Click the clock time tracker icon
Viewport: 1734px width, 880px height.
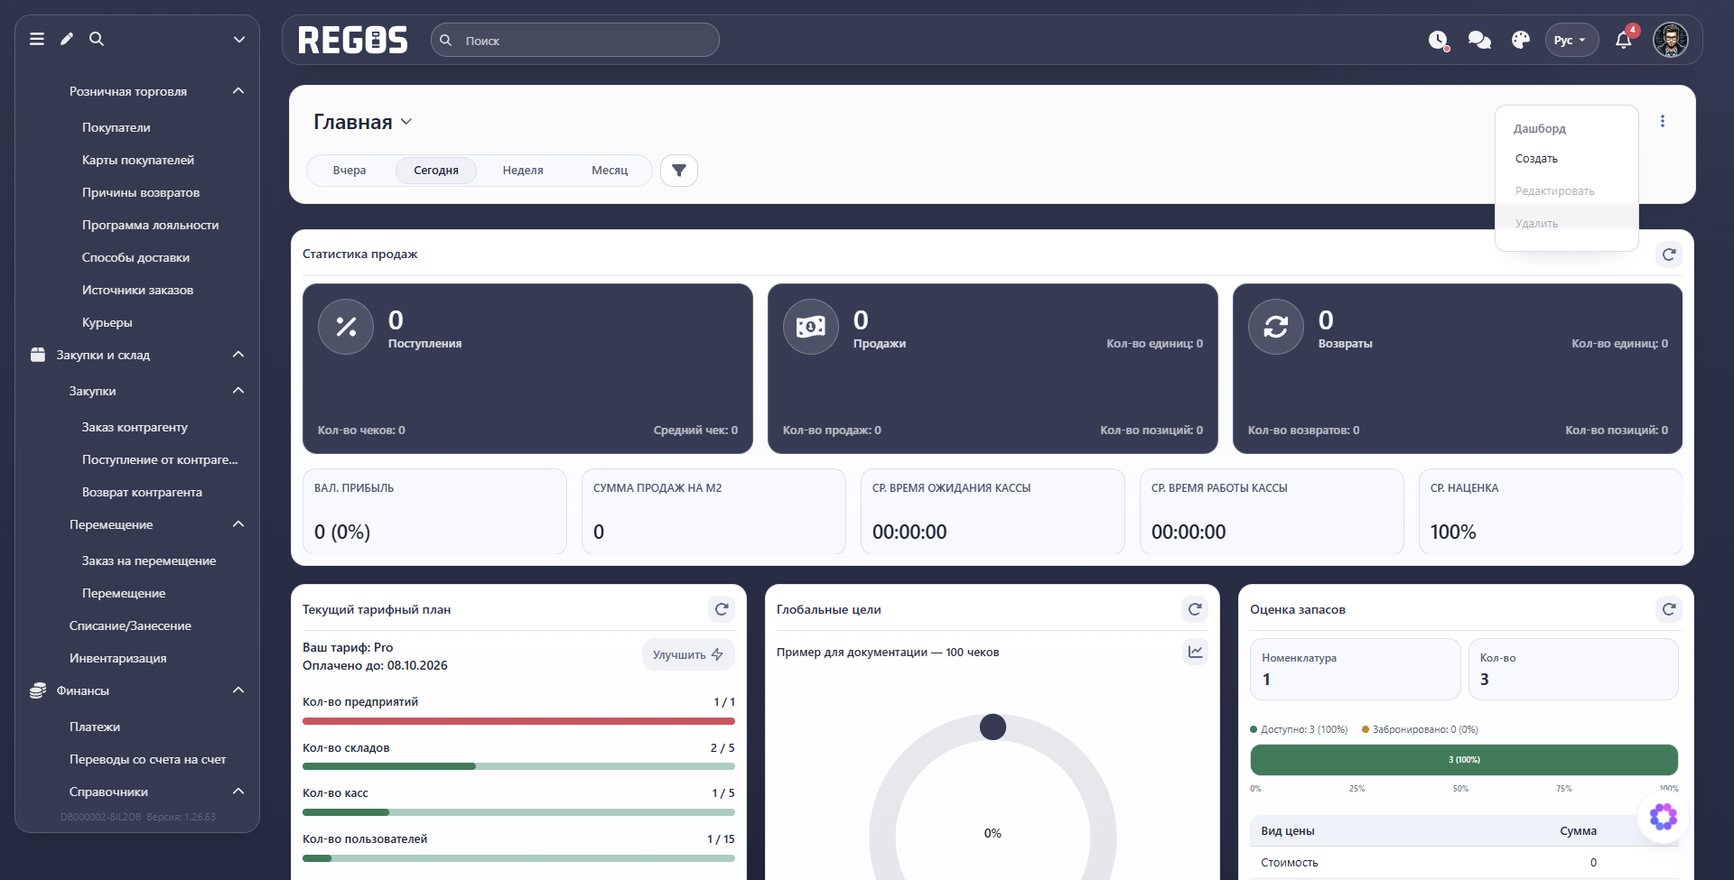[1438, 40]
